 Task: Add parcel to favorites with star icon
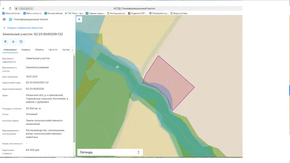tap(13, 42)
